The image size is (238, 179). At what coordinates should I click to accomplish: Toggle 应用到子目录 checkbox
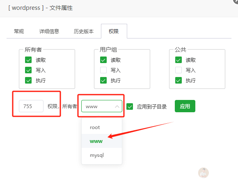pos(130,106)
